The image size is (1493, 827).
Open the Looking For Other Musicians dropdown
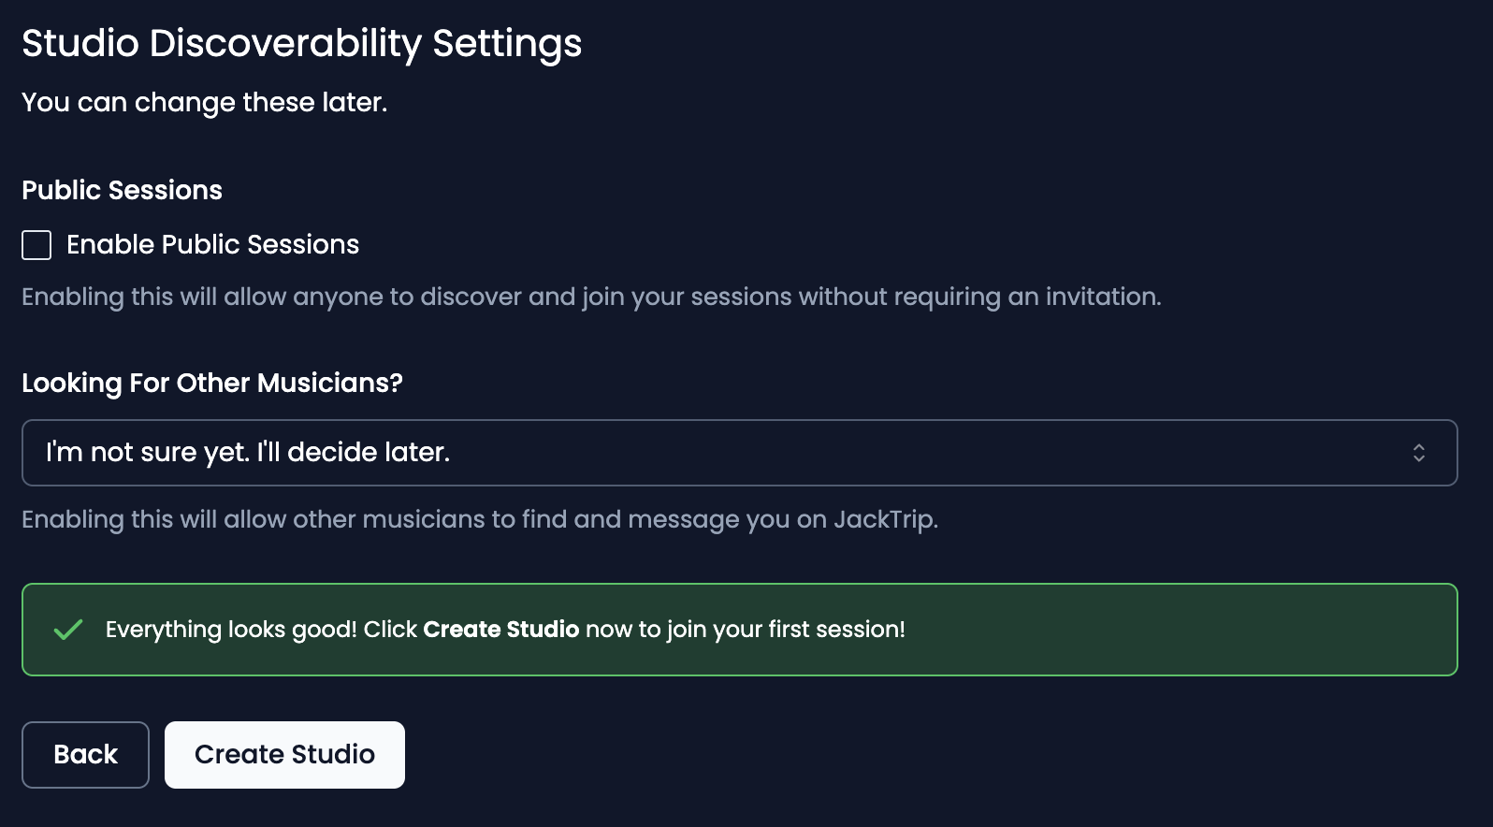point(739,453)
